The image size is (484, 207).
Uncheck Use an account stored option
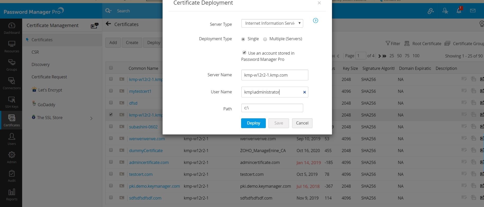pyautogui.click(x=244, y=53)
